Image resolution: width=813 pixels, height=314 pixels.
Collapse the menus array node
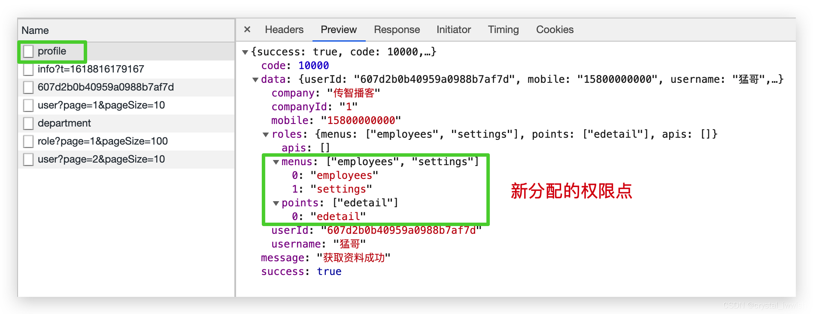(276, 162)
